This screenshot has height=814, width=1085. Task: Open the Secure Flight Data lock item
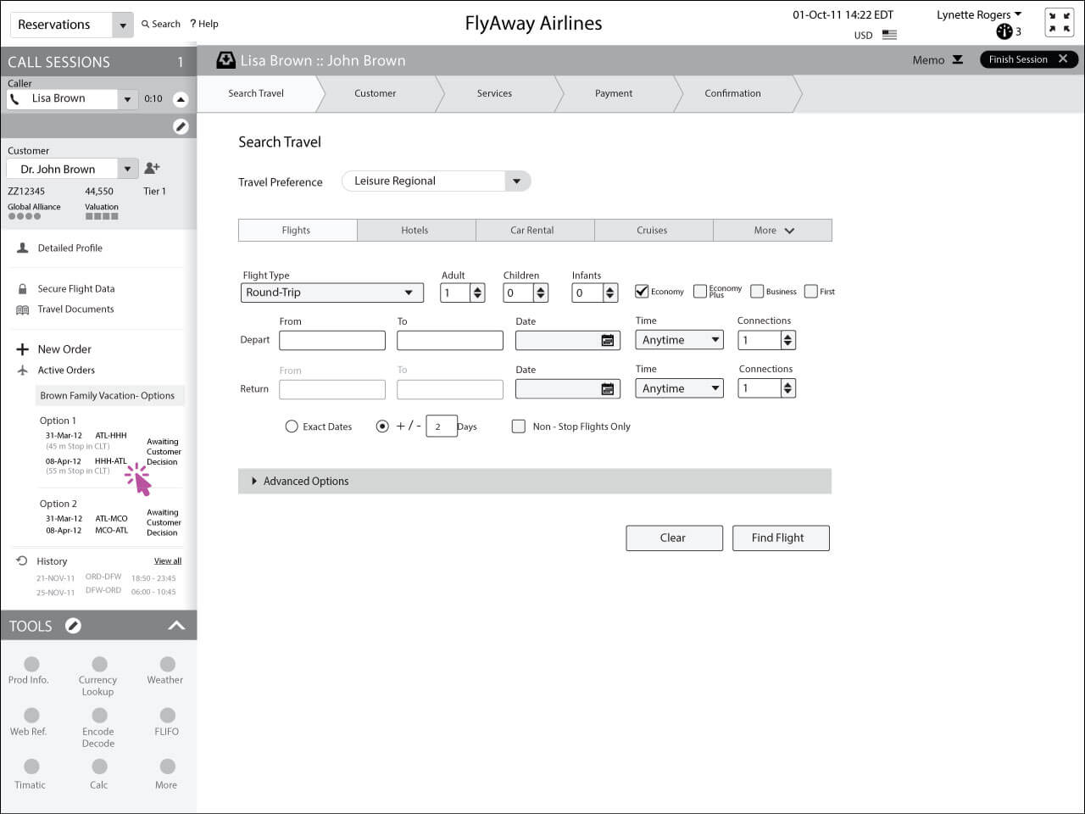[x=75, y=289]
